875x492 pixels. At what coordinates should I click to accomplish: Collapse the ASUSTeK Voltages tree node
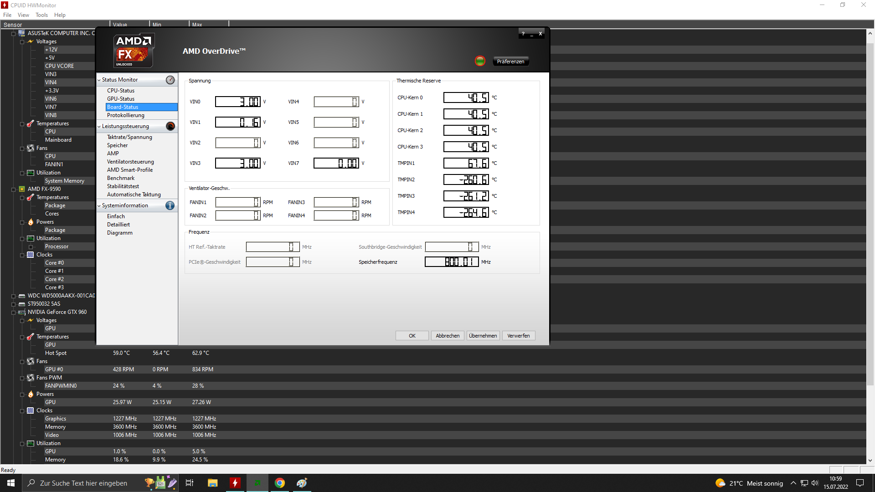(22, 42)
